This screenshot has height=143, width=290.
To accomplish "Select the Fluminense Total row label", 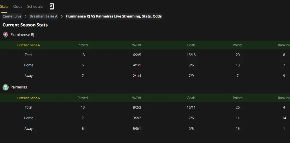I will coord(28,55).
